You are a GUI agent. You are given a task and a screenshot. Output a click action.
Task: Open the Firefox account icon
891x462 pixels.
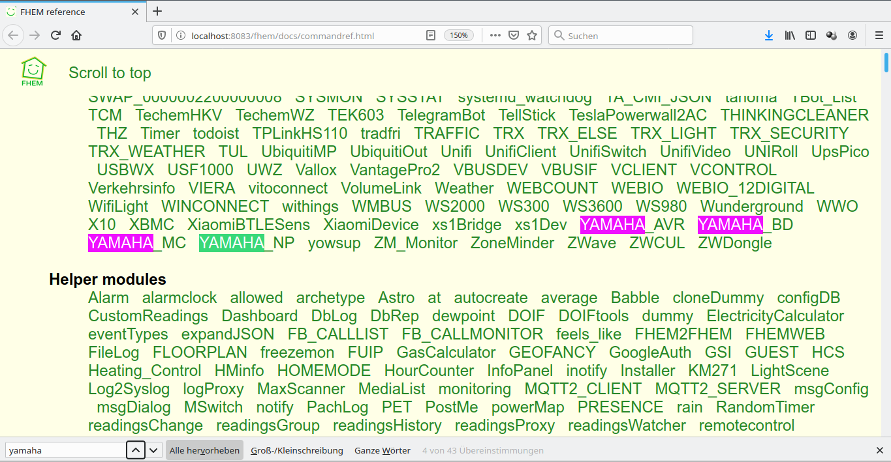coord(852,36)
